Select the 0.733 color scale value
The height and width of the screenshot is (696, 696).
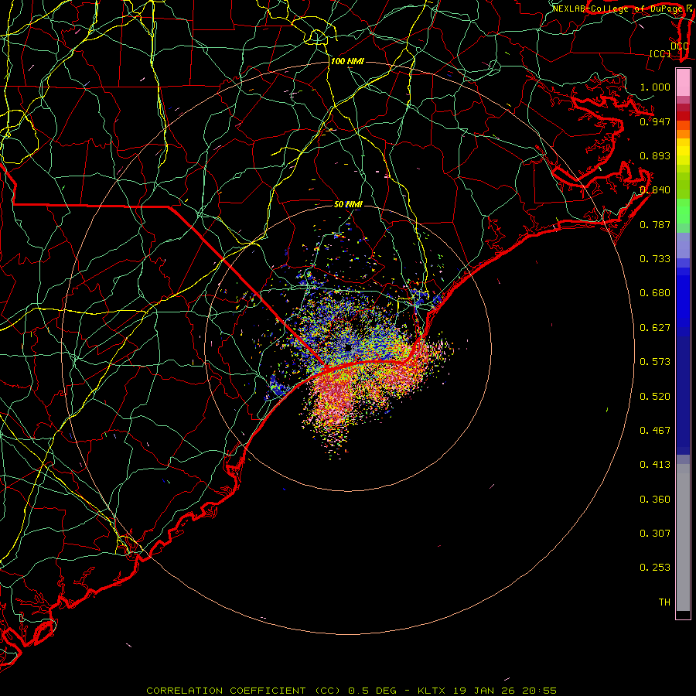tap(655, 259)
